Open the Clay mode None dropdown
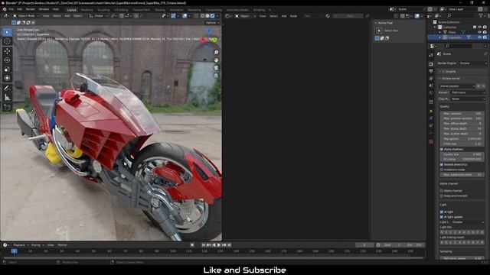This screenshot has height=275, width=490. 468,99
